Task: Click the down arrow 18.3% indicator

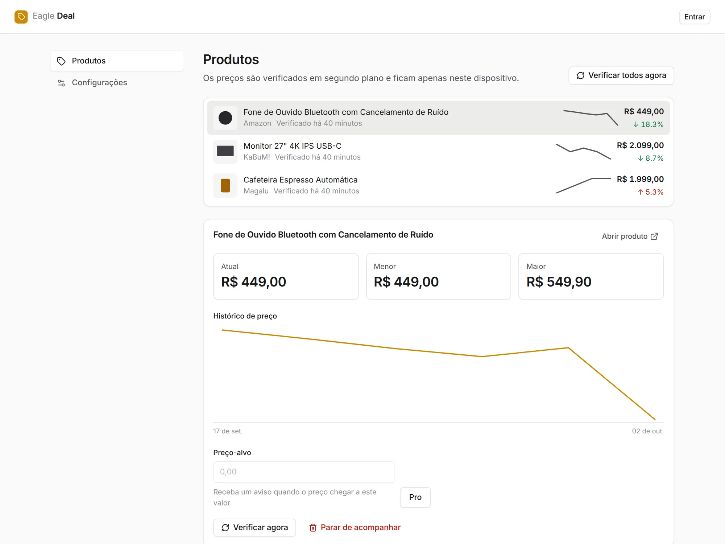Action: (x=648, y=124)
